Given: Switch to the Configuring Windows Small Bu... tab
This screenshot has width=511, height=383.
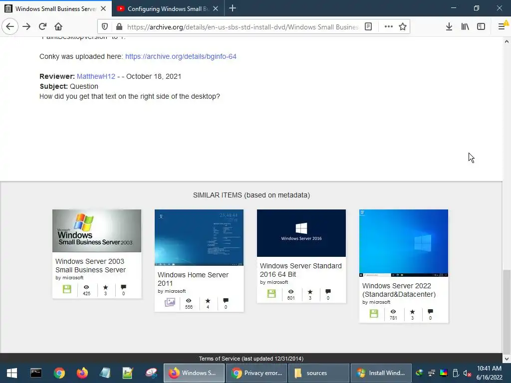Looking at the screenshot, I should [x=168, y=8].
